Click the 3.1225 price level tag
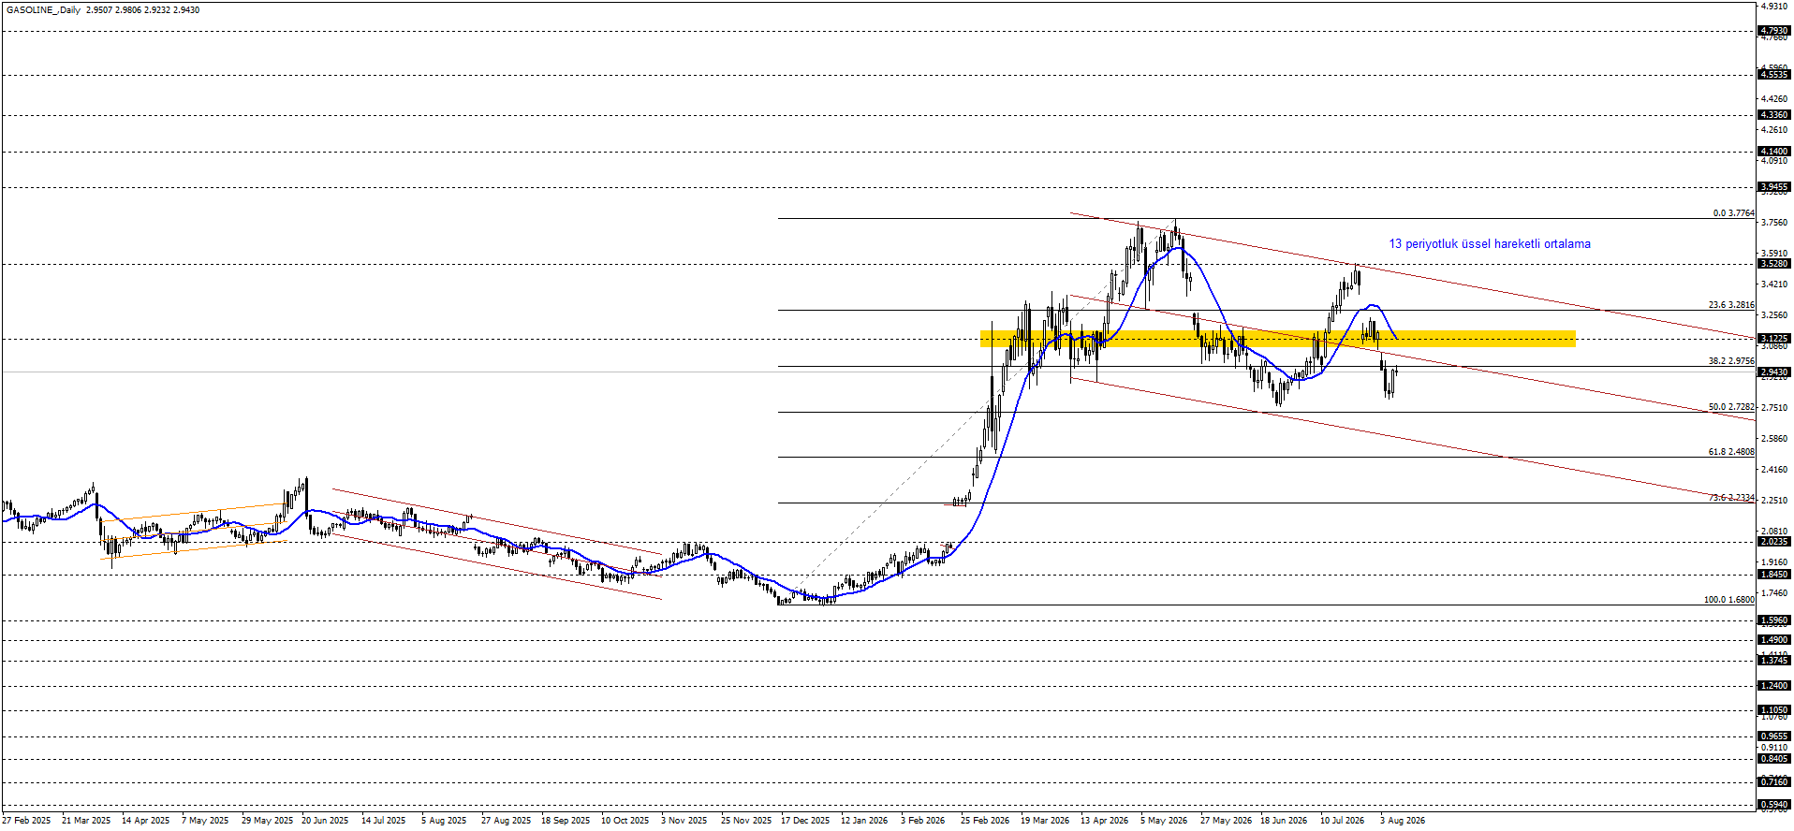 pyautogui.click(x=1774, y=339)
